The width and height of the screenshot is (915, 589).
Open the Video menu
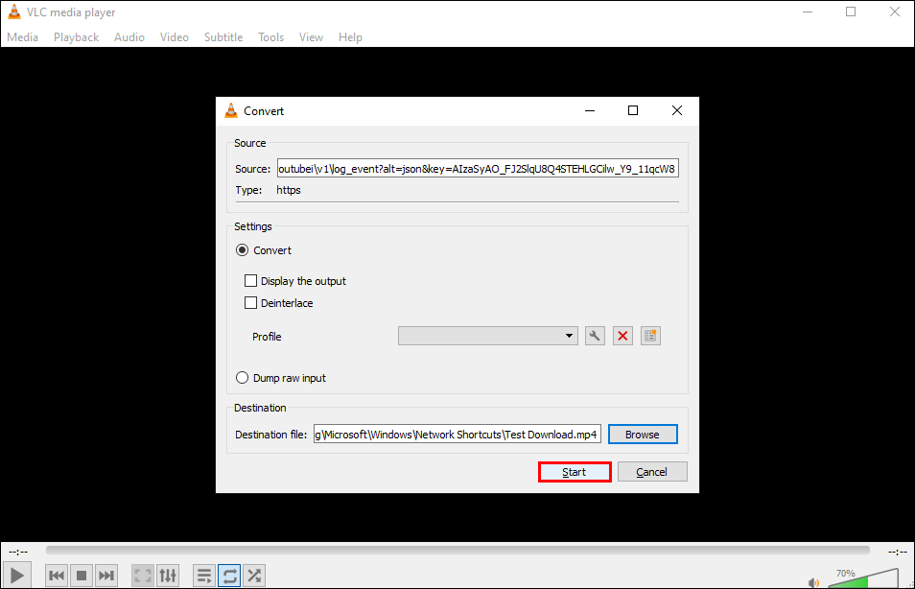coord(175,36)
